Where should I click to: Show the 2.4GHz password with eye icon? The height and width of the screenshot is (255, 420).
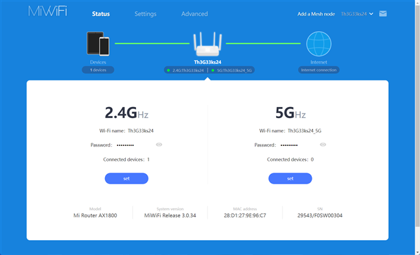[x=159, y=145]
